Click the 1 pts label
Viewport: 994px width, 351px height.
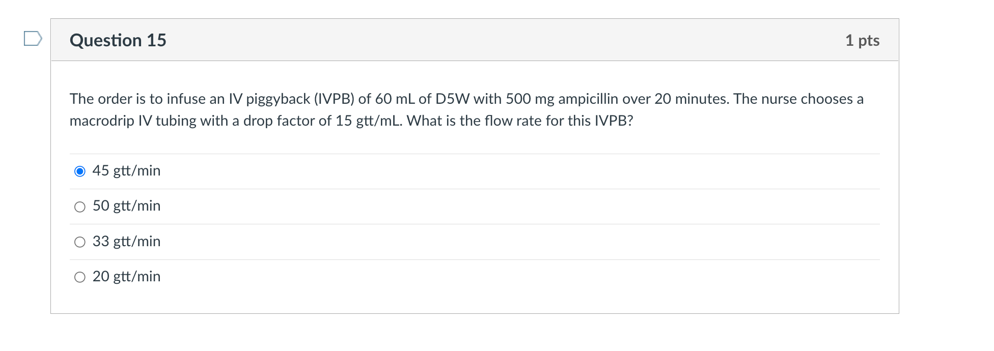[x=863, y=41]
